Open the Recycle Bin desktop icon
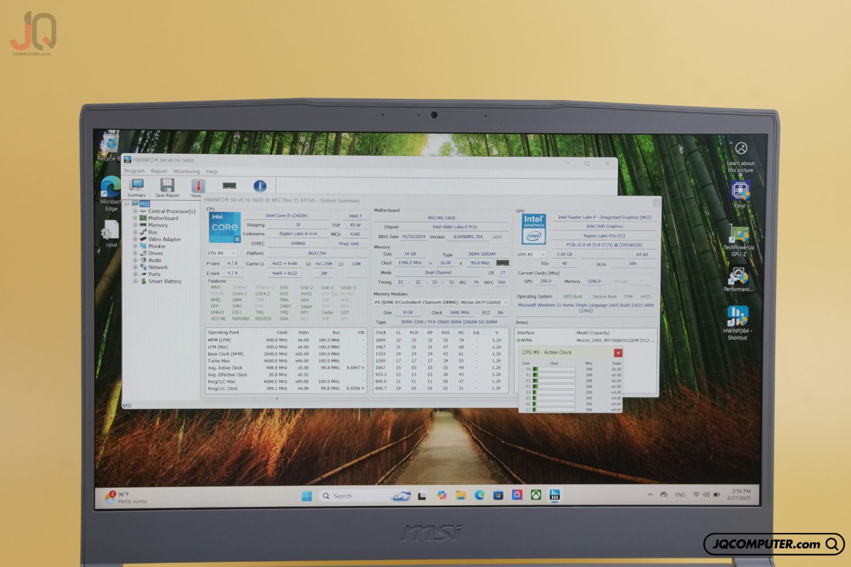Image resolution: width=851 pixels, height=567 pixels. (109, 147)
